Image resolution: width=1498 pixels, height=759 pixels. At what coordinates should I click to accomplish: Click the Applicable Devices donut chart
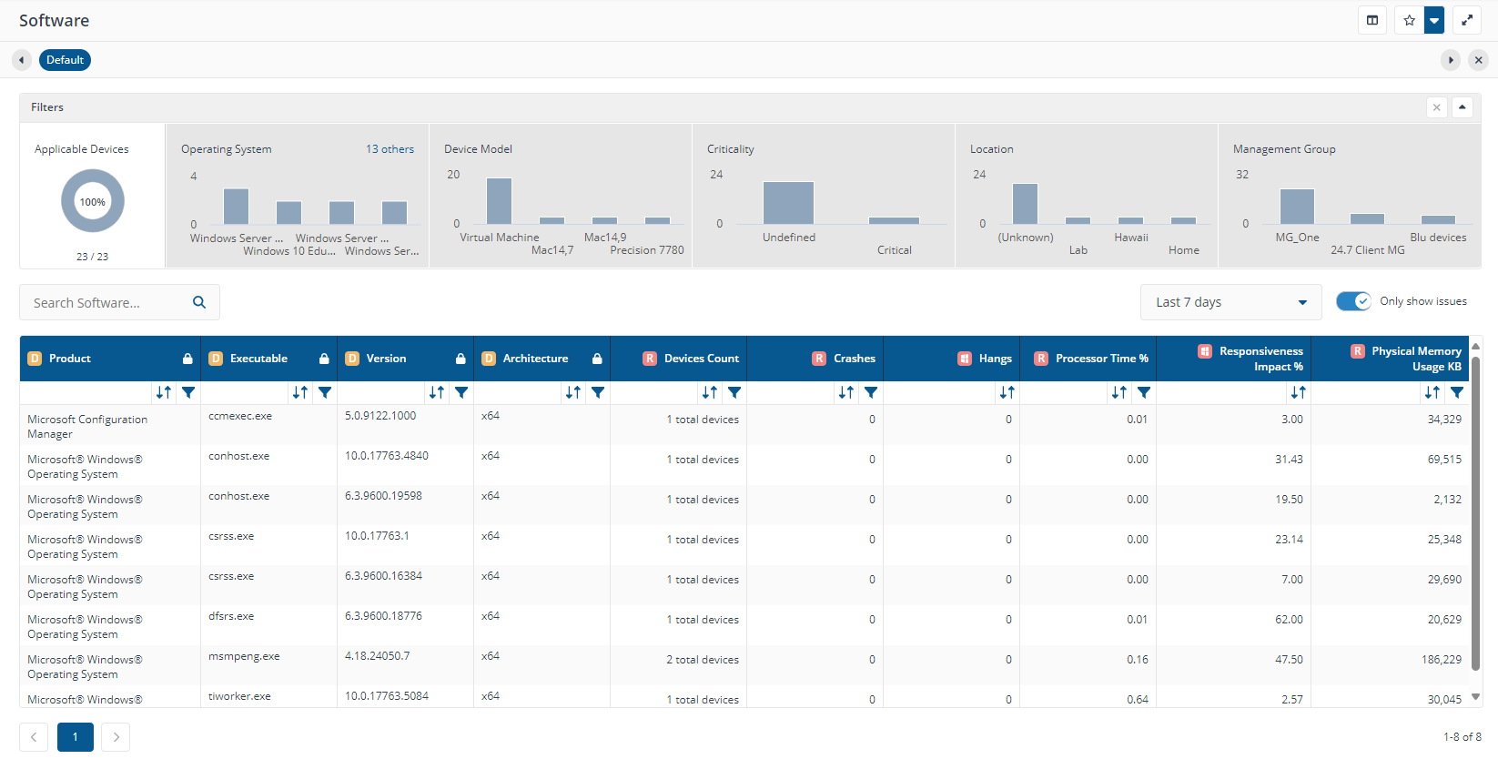(93, 202)
